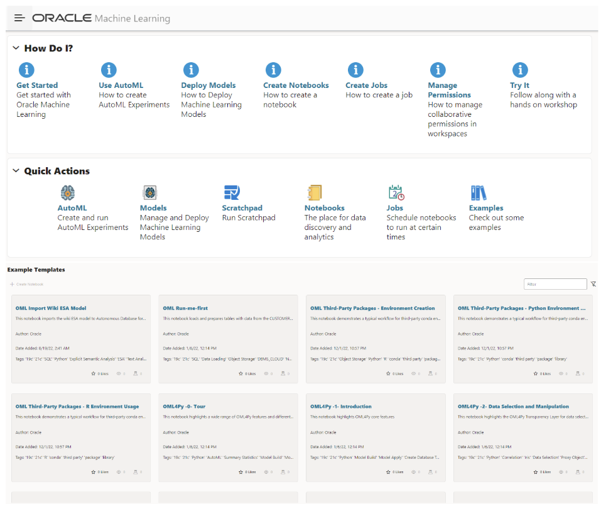Go to Notebooks from Quick Actions label
This screenshot has width=601, height=509.
[325, 208]
